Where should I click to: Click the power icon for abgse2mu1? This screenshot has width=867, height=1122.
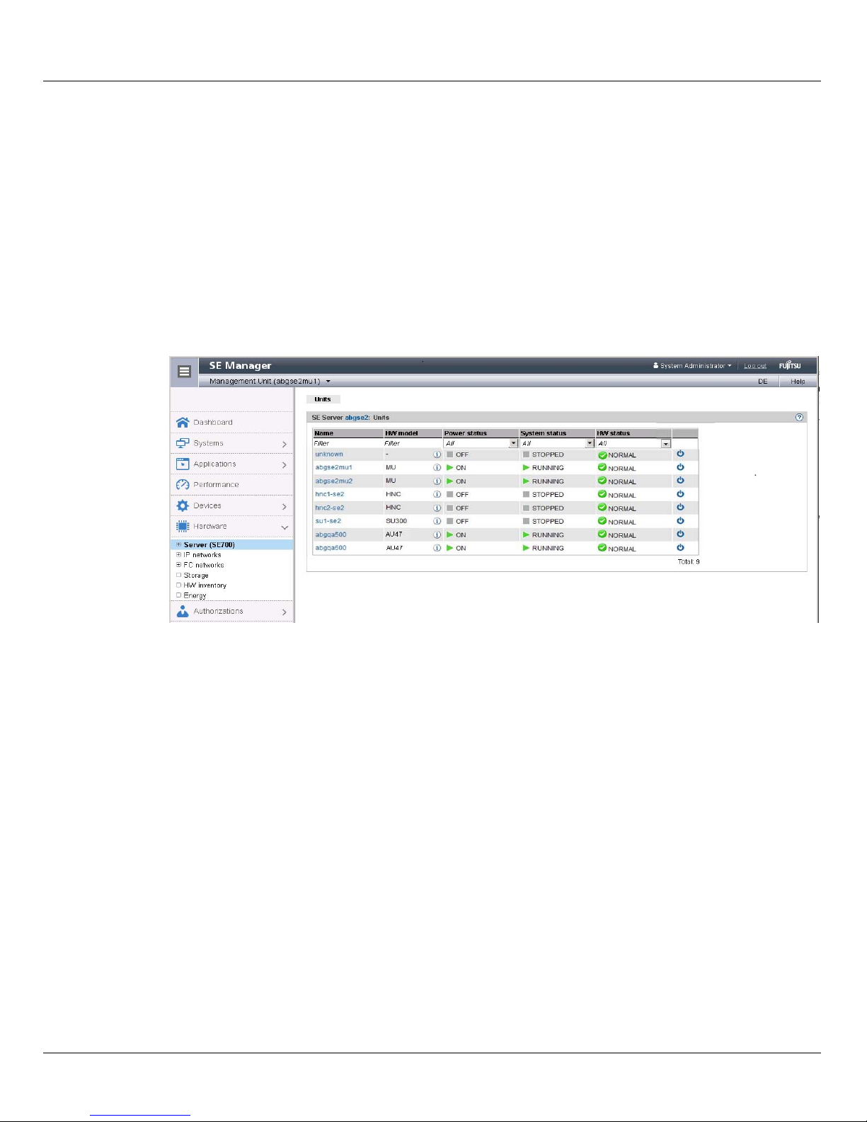680,467
